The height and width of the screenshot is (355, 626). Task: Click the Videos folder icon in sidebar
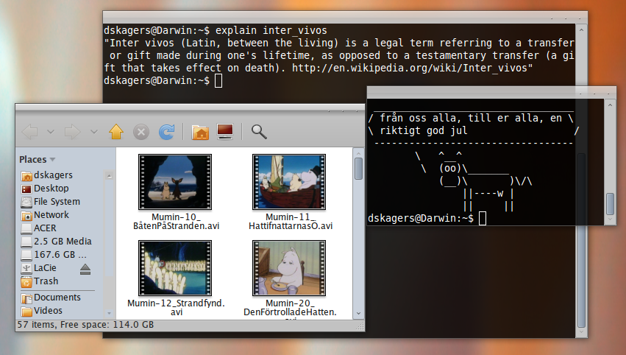26,311
